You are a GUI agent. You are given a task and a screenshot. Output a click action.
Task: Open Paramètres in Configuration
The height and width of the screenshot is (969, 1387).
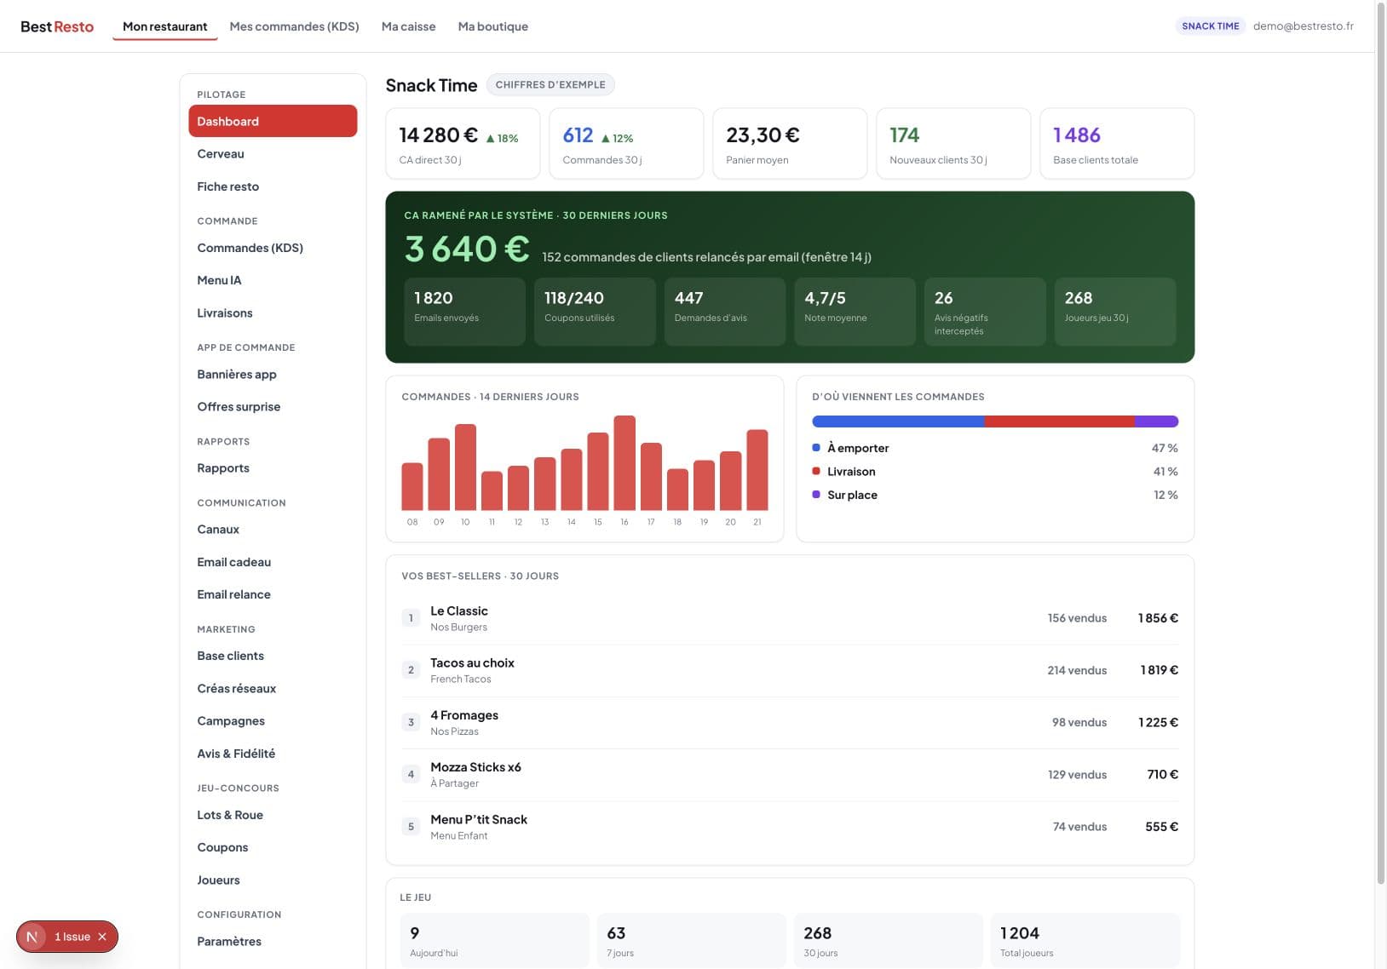tap(273, 942)
